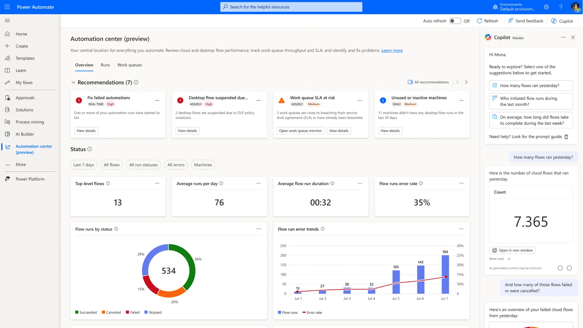Expand the Flow run error trends options menu
The width and height of the screenshot is (583, 328).
pyautogui.click(x=461, y=229)
